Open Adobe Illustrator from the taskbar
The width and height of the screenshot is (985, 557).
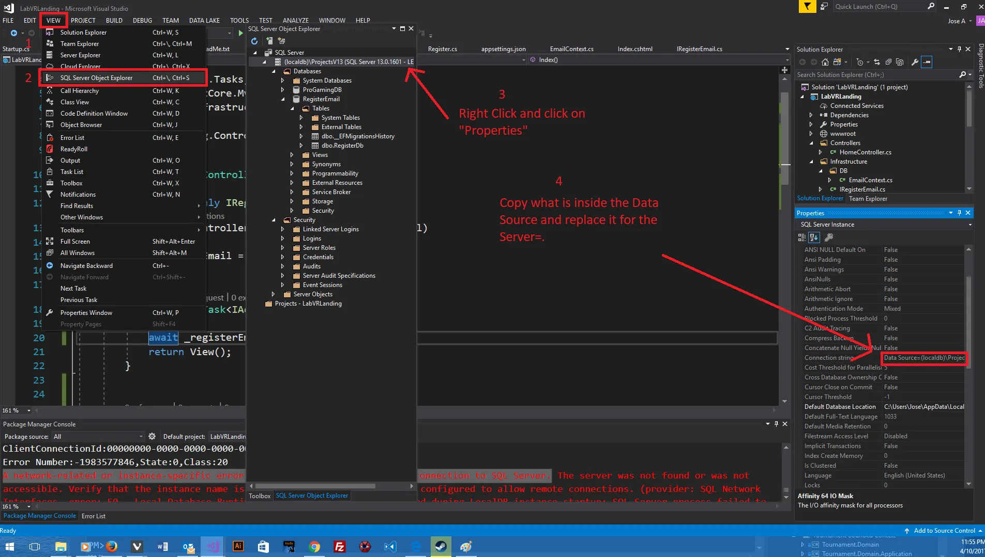click(x=238, y=546)
